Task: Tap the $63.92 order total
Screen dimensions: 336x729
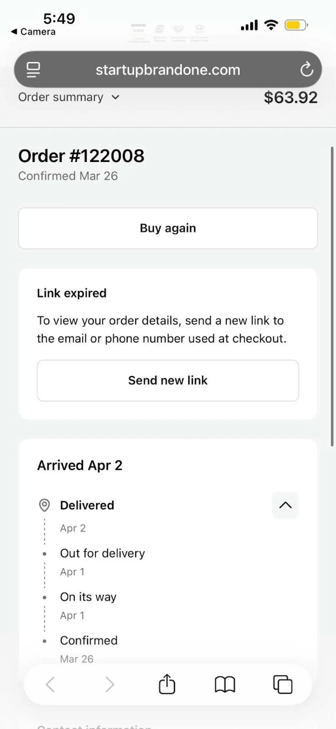Action: 291,98
